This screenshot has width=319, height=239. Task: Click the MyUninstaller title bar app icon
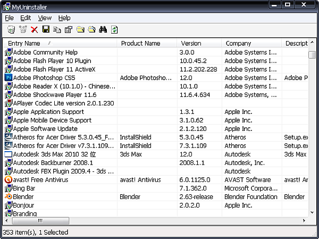7,7
